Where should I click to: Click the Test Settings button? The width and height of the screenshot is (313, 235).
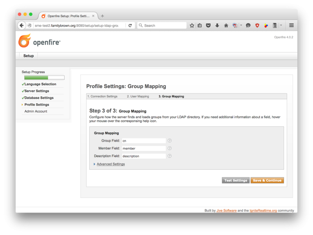click(x=236, y=180)
